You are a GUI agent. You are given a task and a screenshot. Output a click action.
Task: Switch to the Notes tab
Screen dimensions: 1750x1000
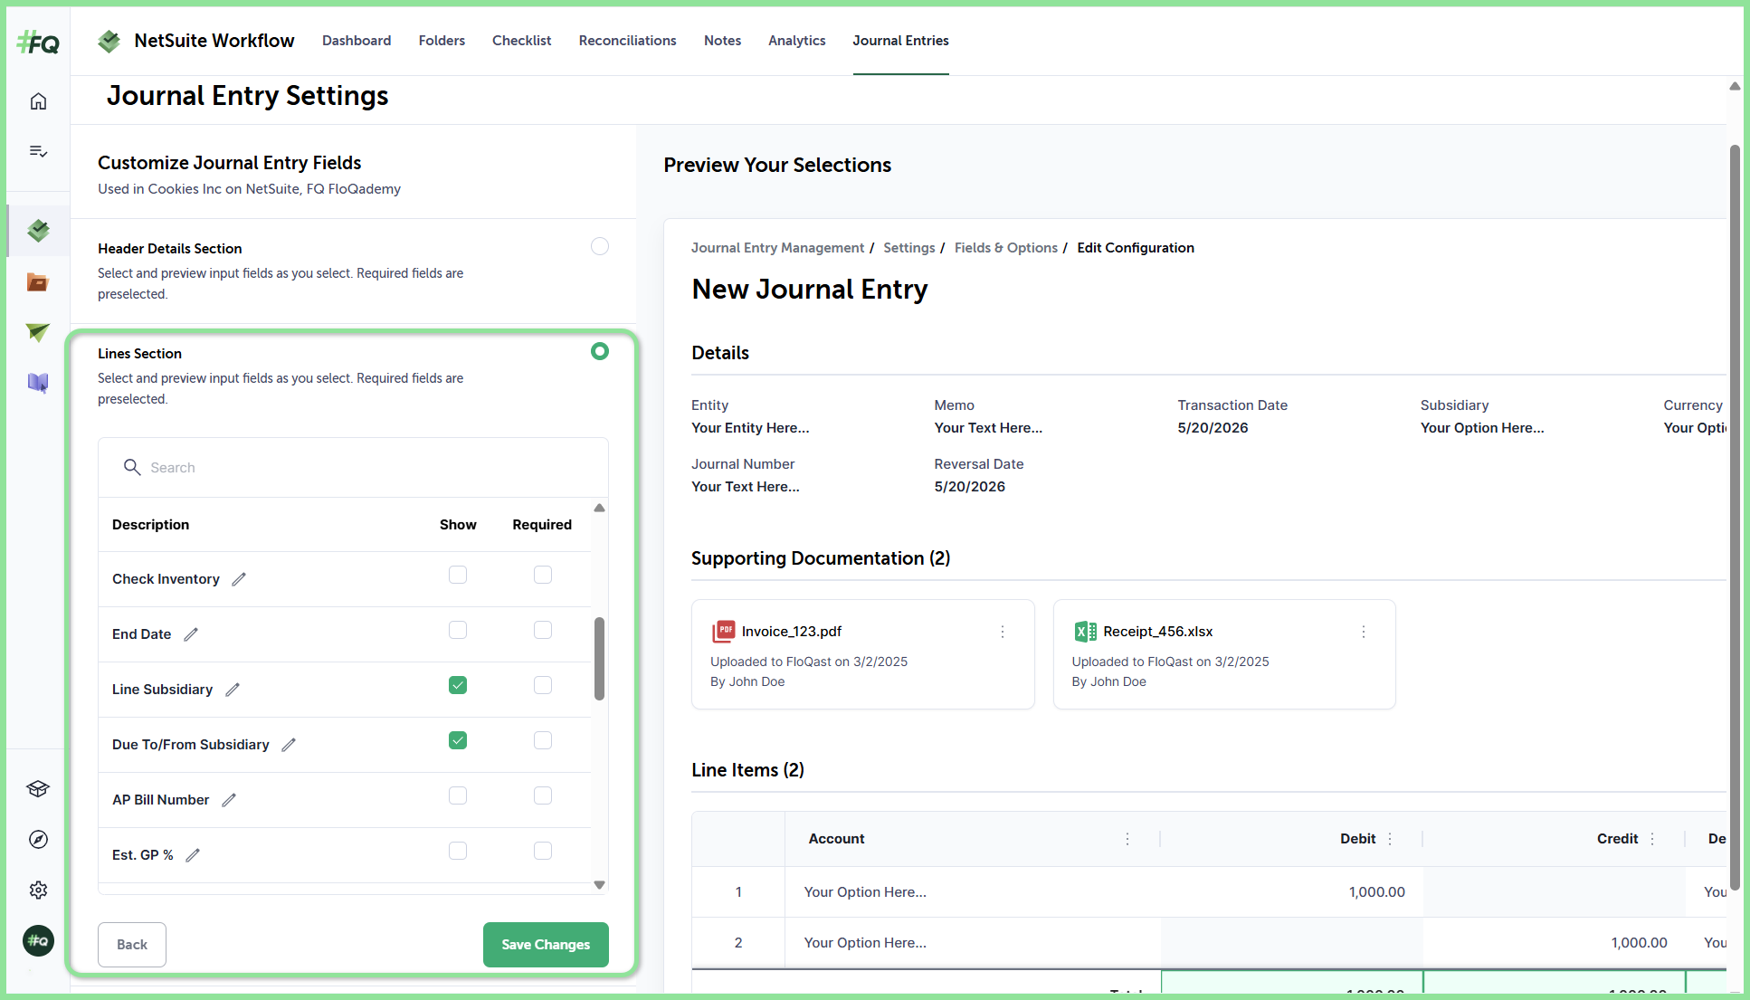pyautogui.click(x=722, y=41)
